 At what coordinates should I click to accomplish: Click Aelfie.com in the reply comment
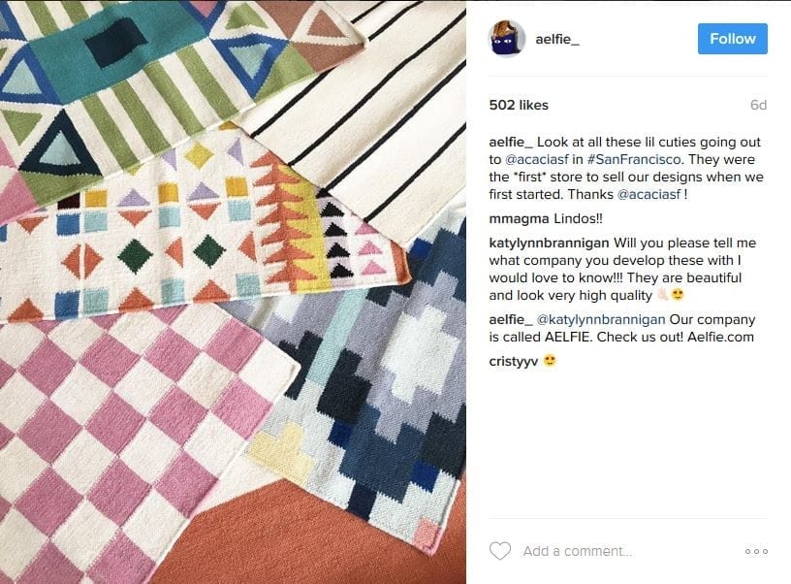point(723,338)
